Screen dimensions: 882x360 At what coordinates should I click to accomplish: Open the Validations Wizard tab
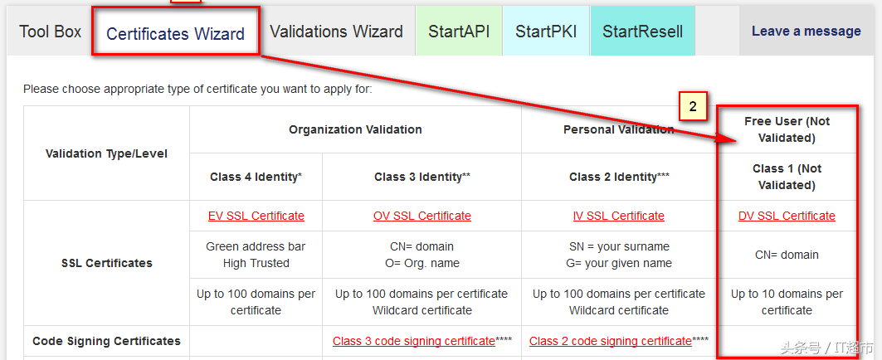pos(336,32)
